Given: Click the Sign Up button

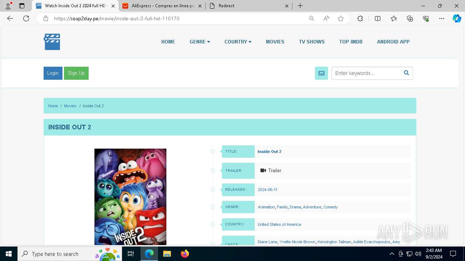Looking at the screenshot, I should tap(76, 73).
